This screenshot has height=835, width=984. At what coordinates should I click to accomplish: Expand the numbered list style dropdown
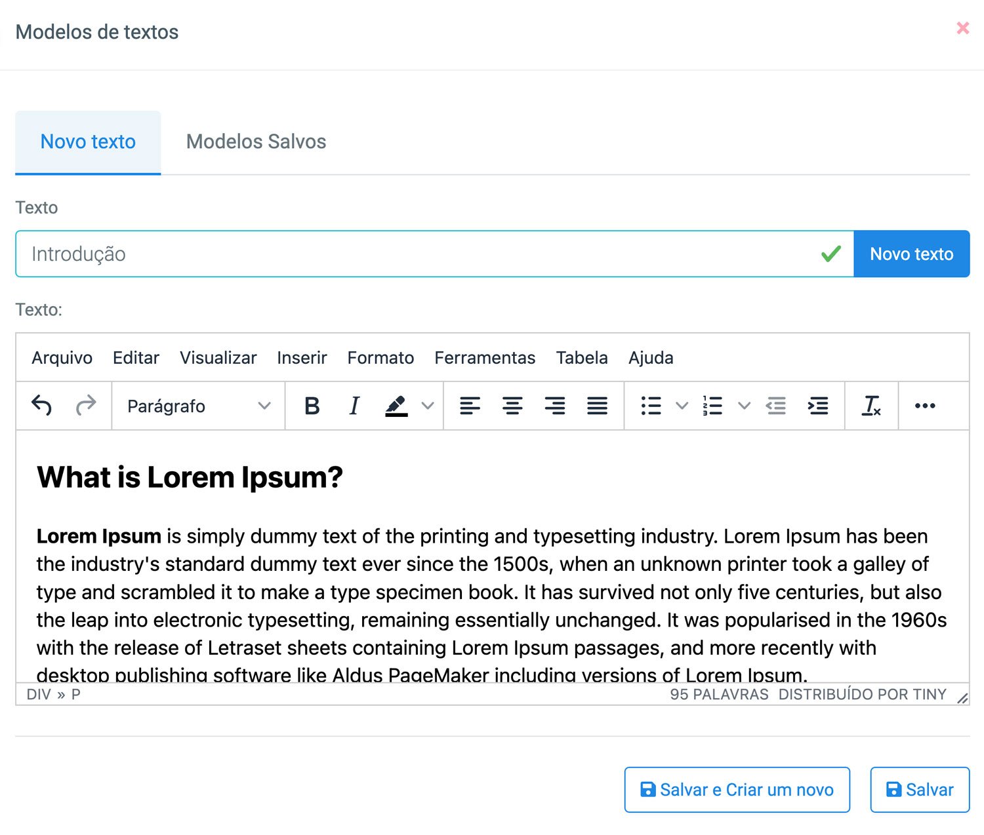[744, 406]
